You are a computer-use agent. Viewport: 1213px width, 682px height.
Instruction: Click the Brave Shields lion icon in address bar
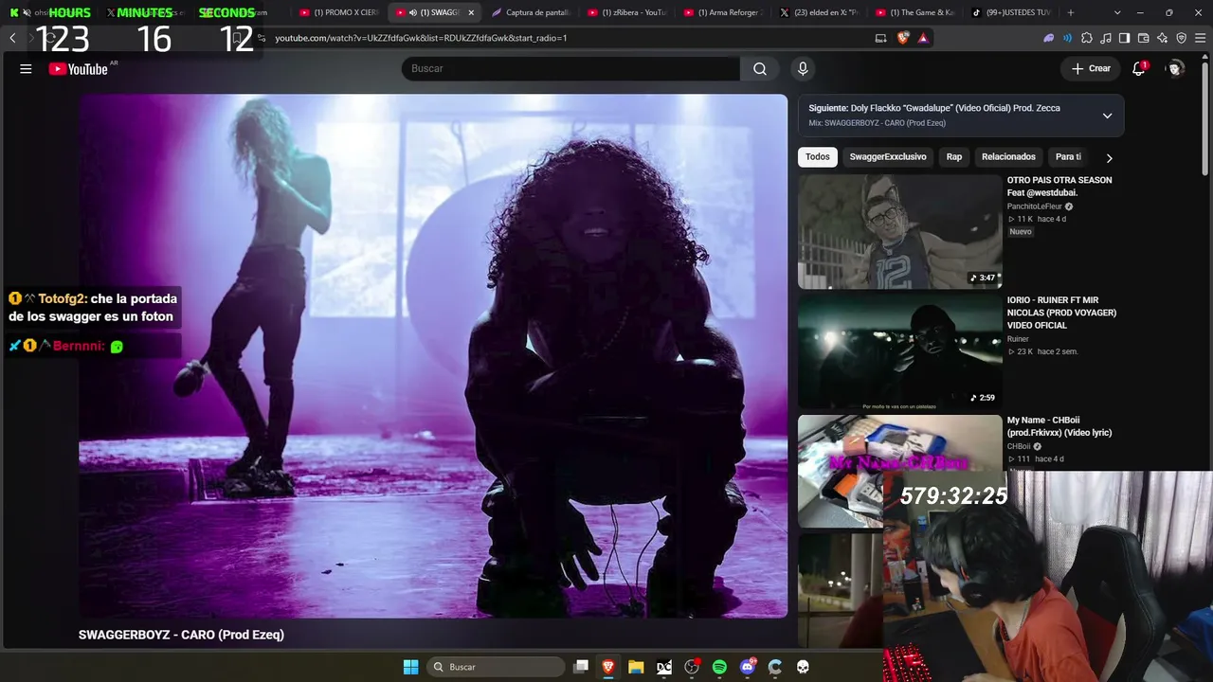[902, 38]
